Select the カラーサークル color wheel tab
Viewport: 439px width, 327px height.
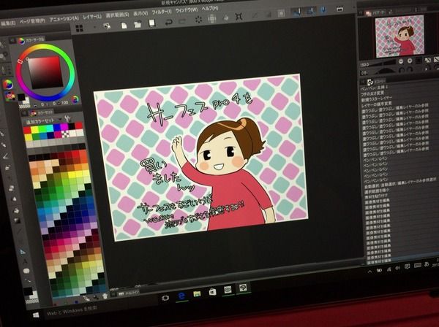tap(31, 40)
